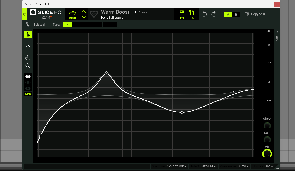Open the preset Browse folder

[72, 14]
